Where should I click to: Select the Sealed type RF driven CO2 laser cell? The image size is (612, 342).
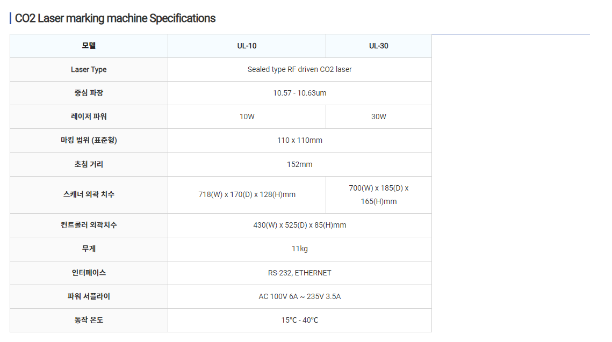tap(299, 69)
